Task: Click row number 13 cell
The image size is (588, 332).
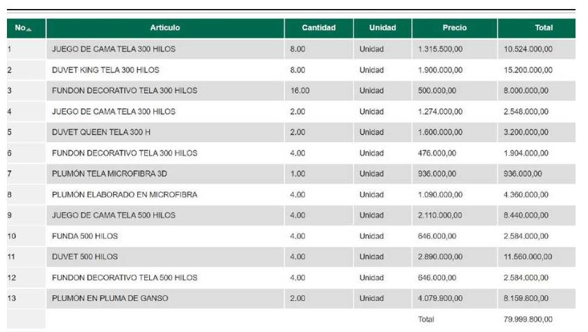Action: coord(26,299)
